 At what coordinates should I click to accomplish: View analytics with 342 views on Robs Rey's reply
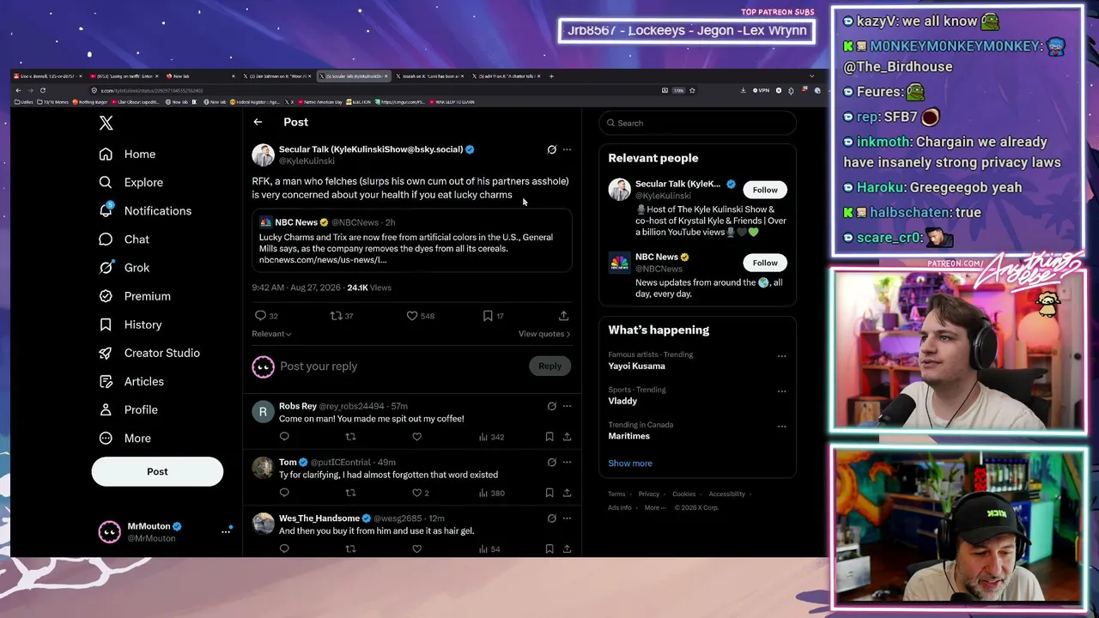(492, 437)
